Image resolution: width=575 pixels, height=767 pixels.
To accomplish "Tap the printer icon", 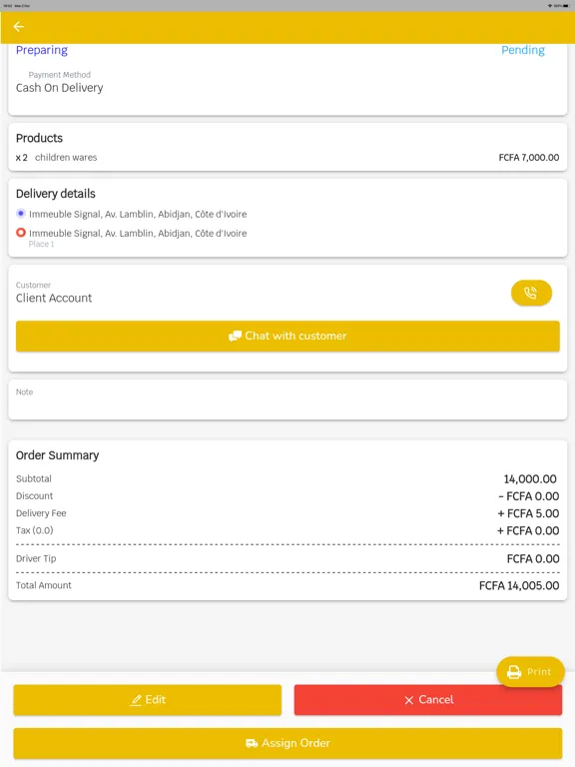I will (514, 672).
